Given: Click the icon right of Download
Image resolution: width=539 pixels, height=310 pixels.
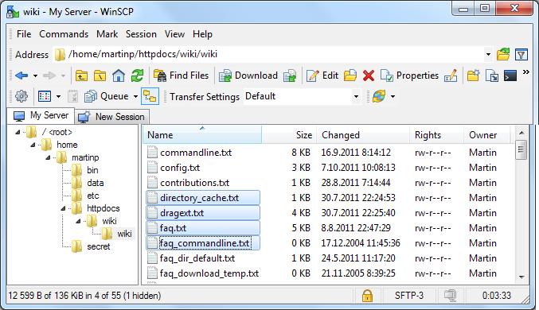Looking at the screenshot, I should (290, 76).
